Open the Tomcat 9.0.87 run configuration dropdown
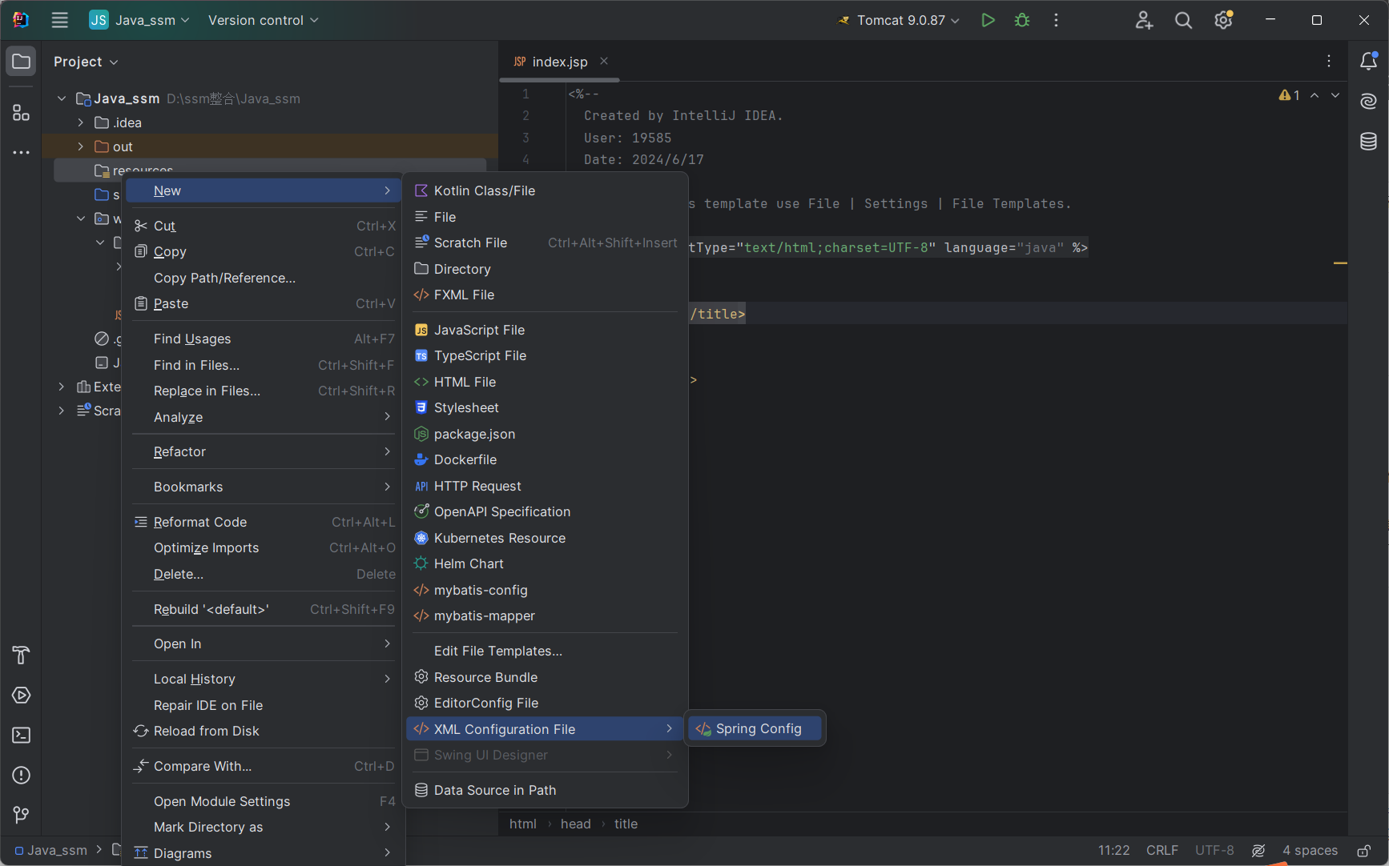 pos(899,20)
